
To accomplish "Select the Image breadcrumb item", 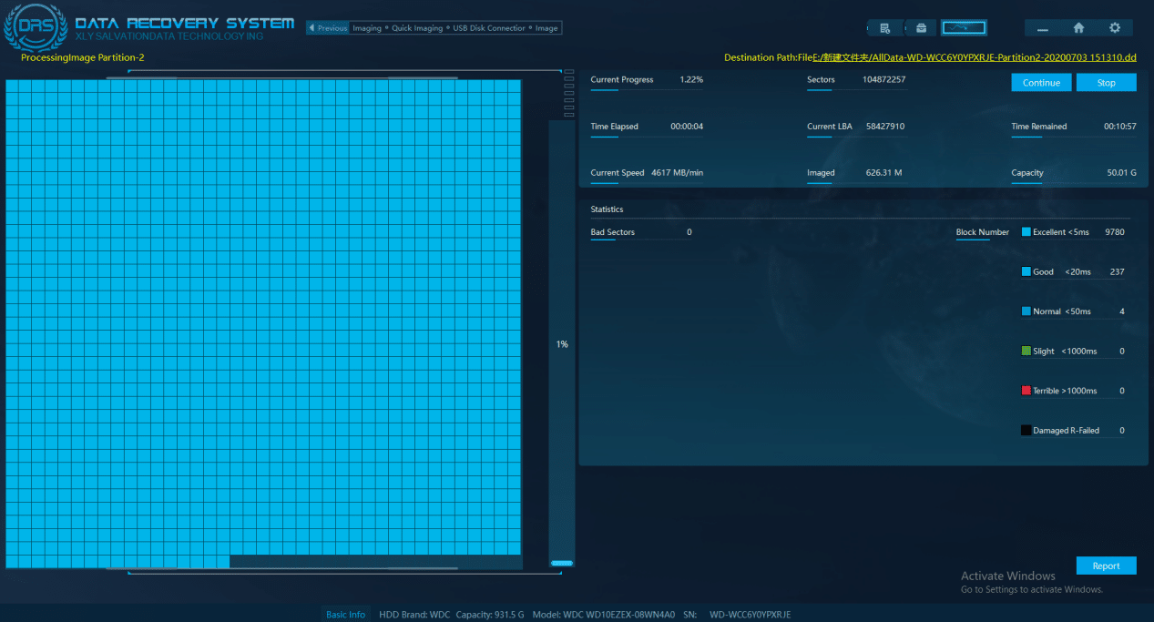I will tap(546, 28).
